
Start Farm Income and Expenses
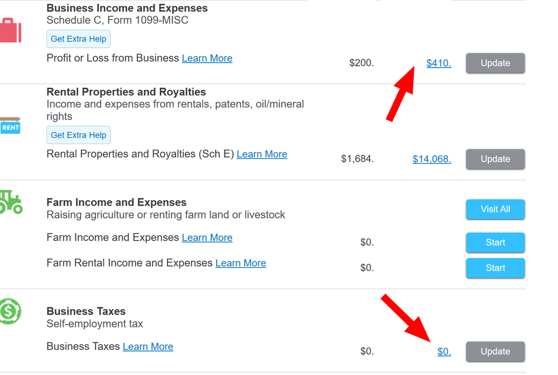pyautogui.click(x=495, y=243)
